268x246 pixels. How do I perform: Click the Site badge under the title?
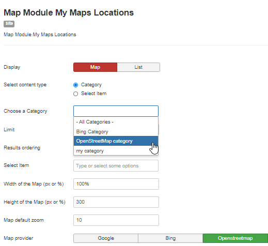click(x=9, y=24)
